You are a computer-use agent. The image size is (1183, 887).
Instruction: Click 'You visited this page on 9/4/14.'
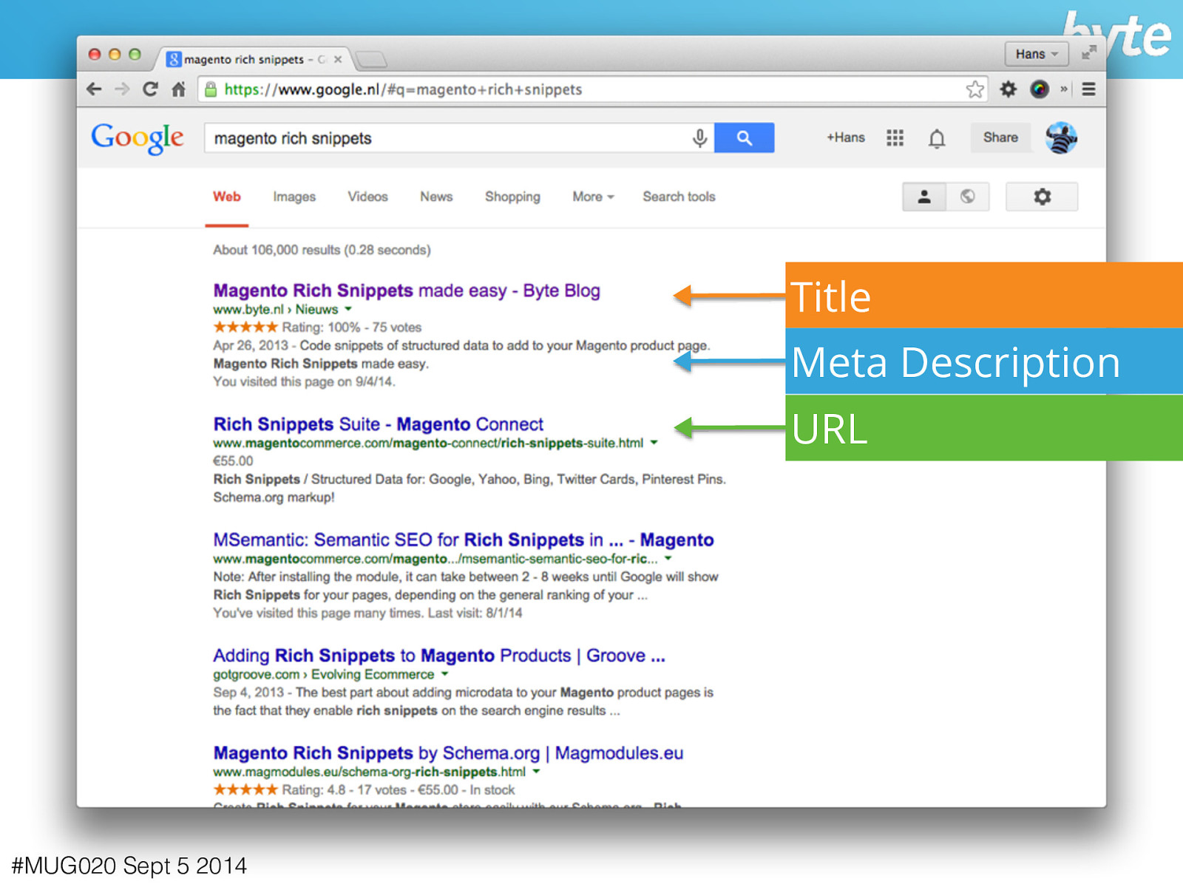point(305,381)
